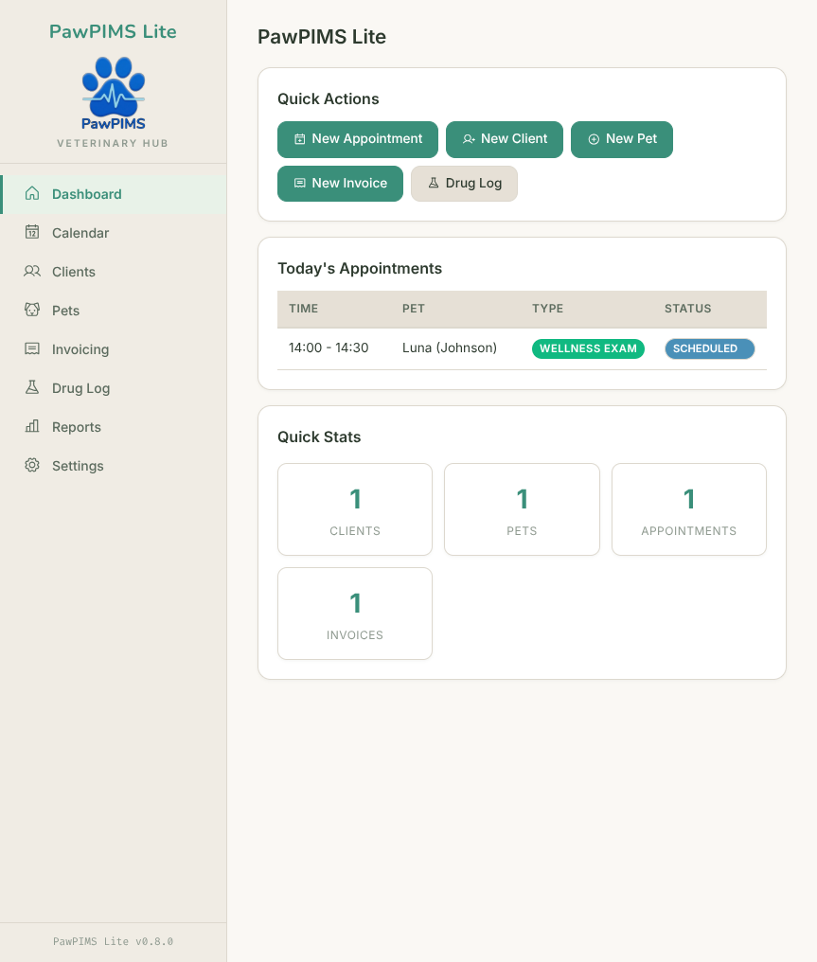Add a New Client
Screen dimensions: 817x962
[505, 139]
